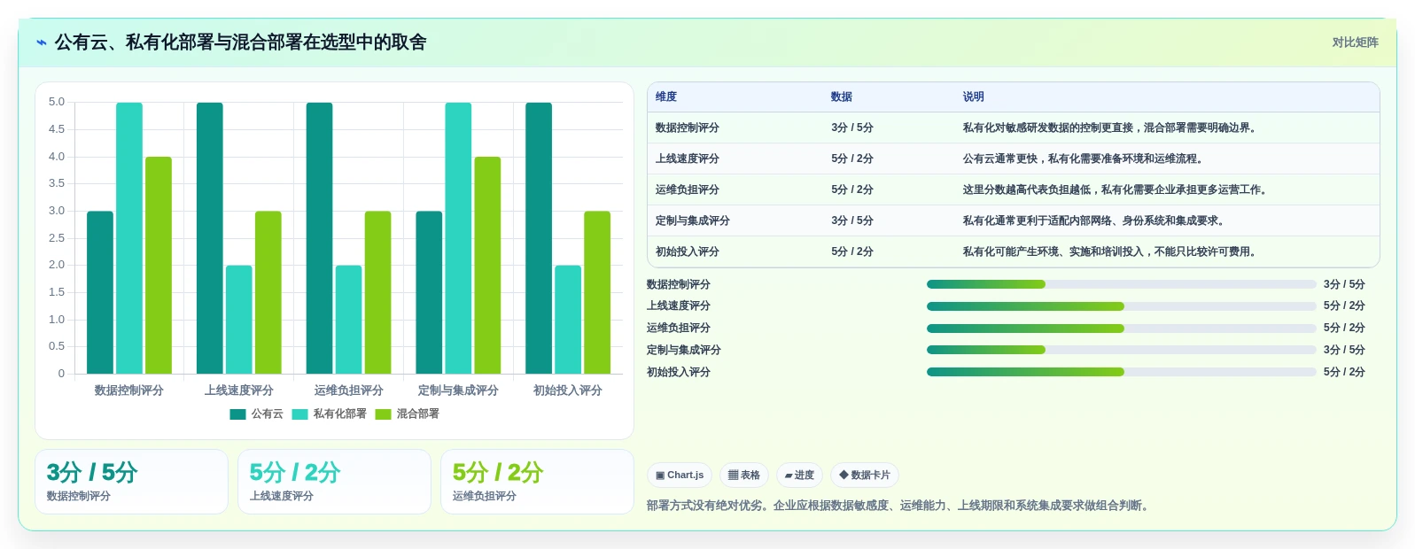Click the 公有云 bar for 上线速度评分 in the chart

tap(210, 238)
